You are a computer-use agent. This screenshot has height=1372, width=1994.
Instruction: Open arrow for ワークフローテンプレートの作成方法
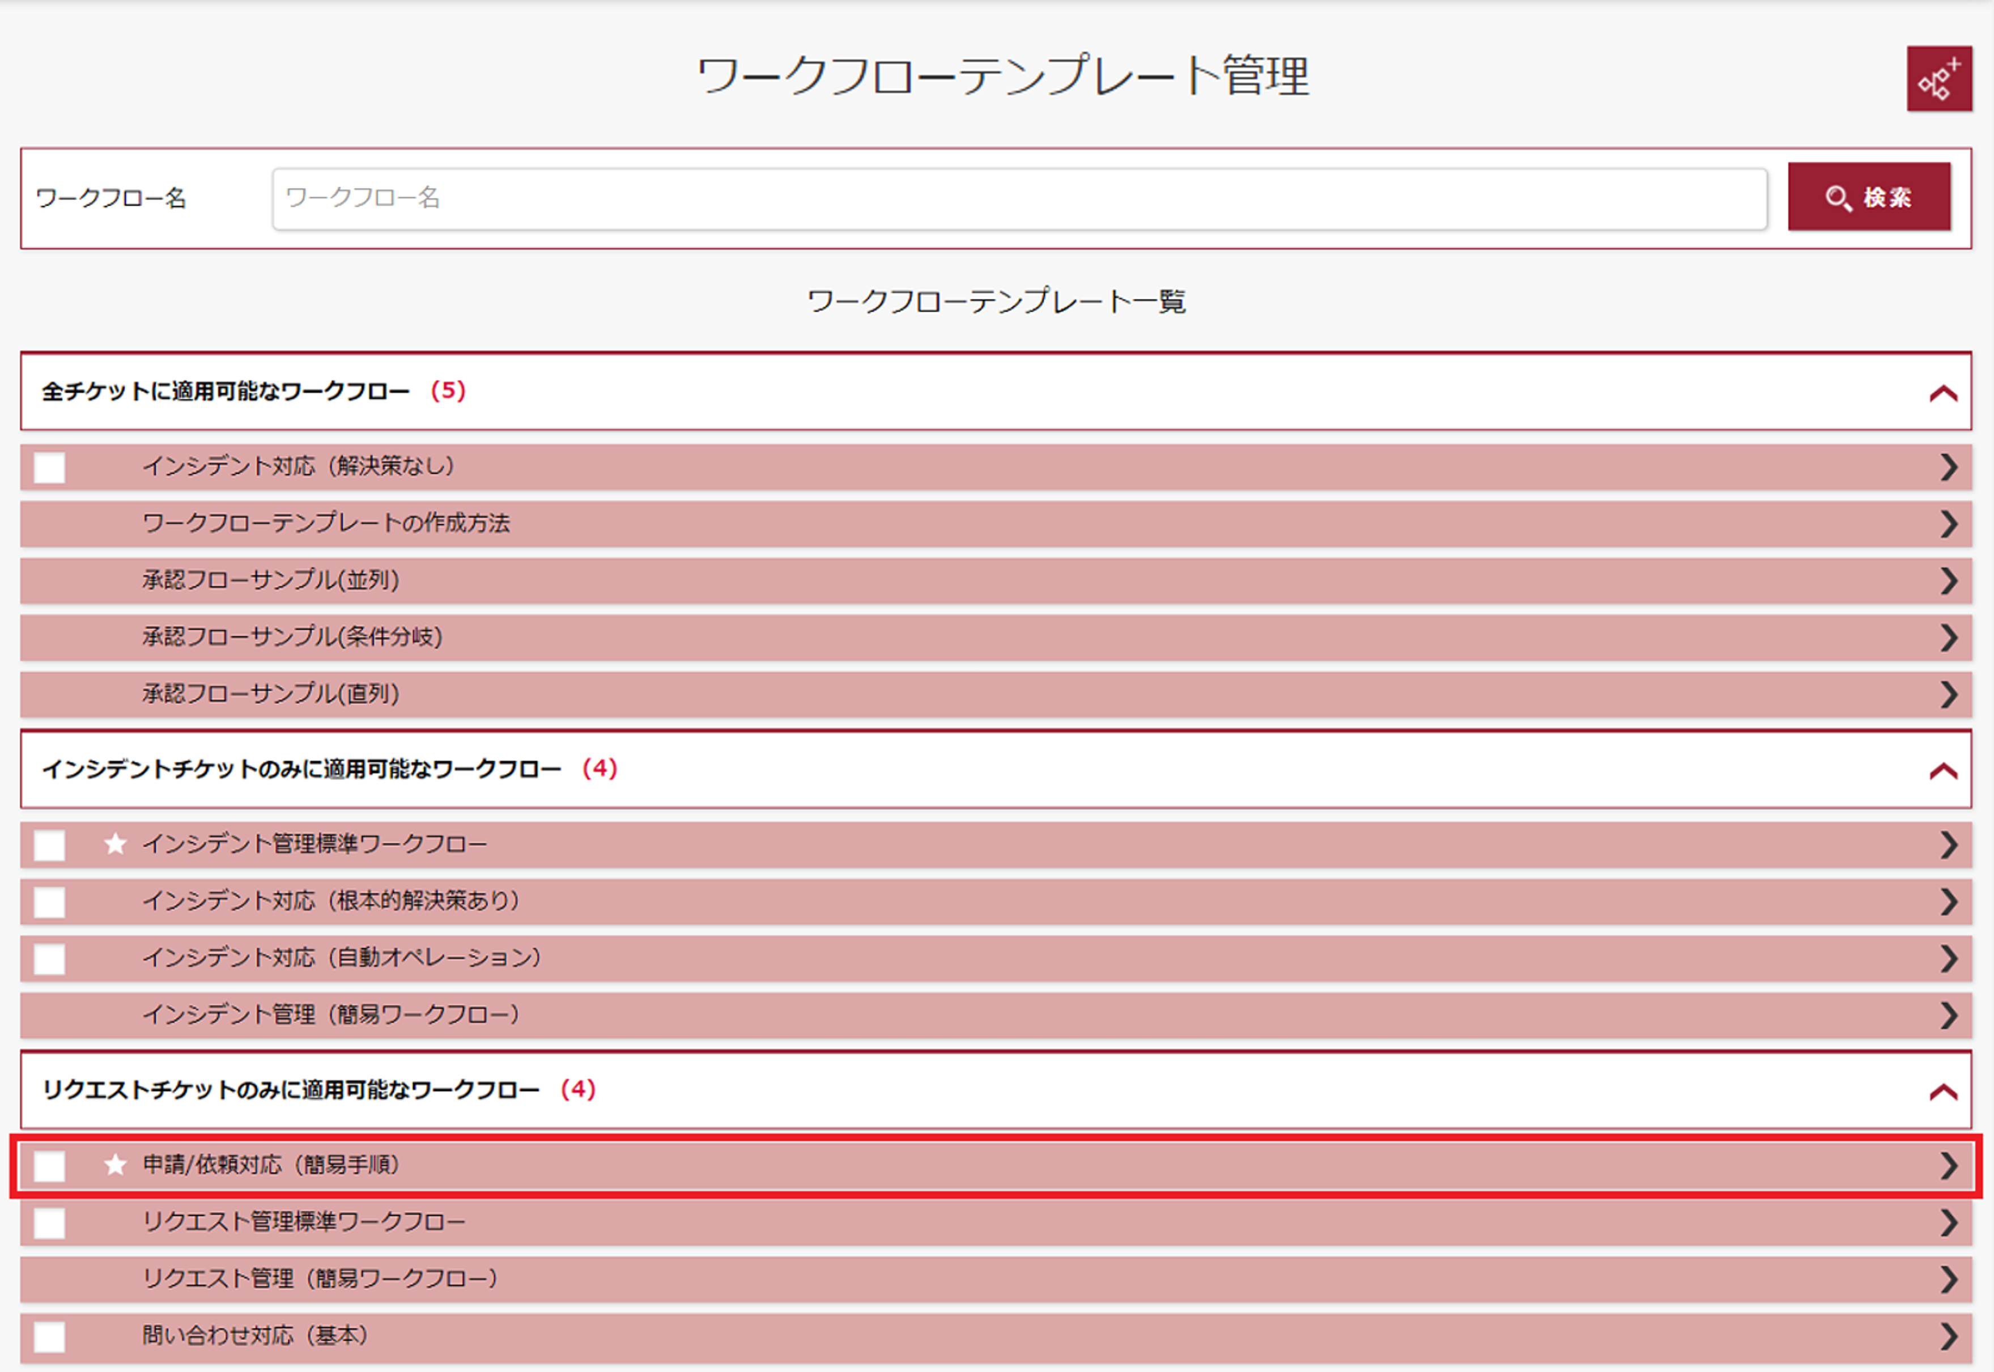1949,524
